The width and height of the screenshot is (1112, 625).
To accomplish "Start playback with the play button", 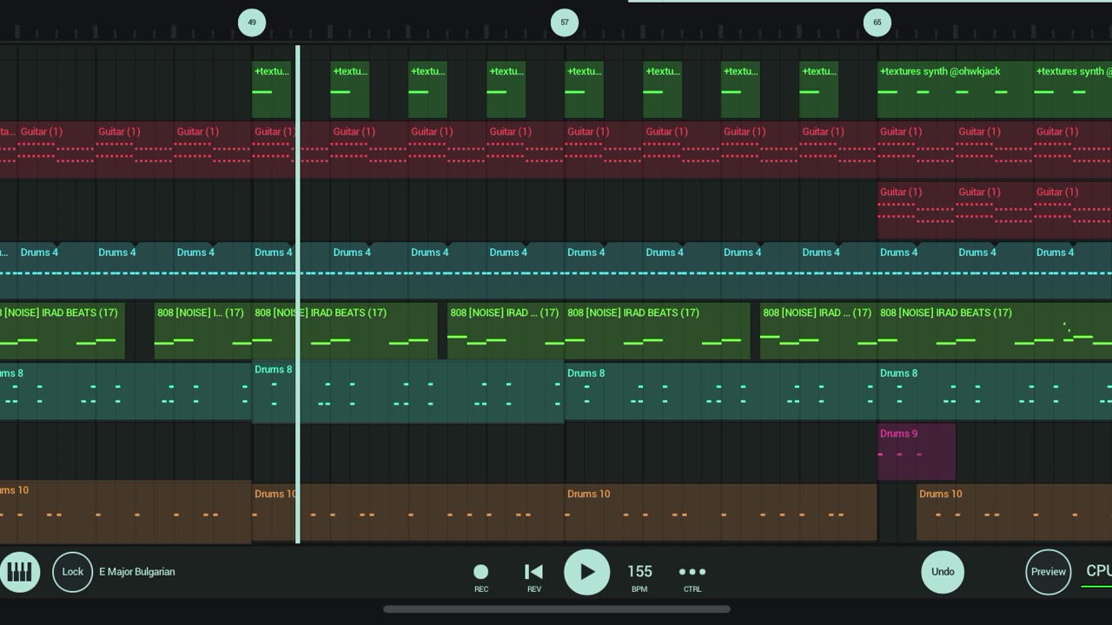I will 587,572.
